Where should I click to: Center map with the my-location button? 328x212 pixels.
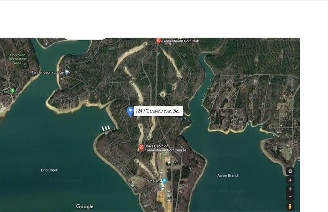[290, 180]
